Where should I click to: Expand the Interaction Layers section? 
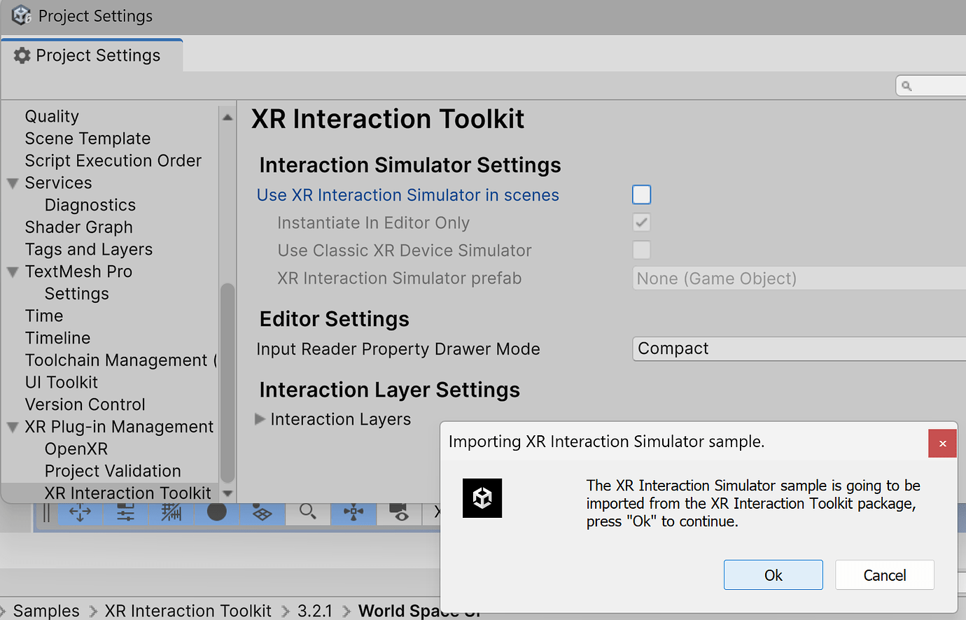(260, 419)
